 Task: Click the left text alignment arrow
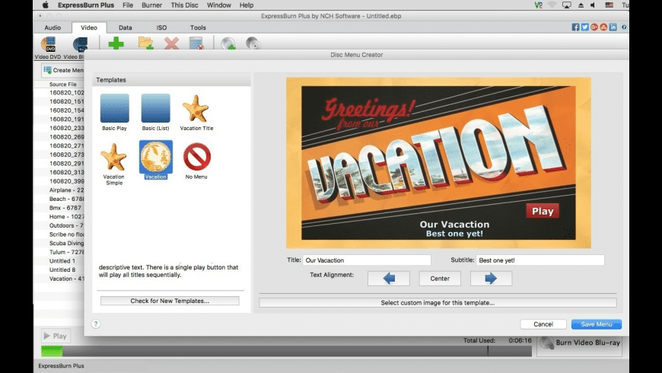[389, 279]
